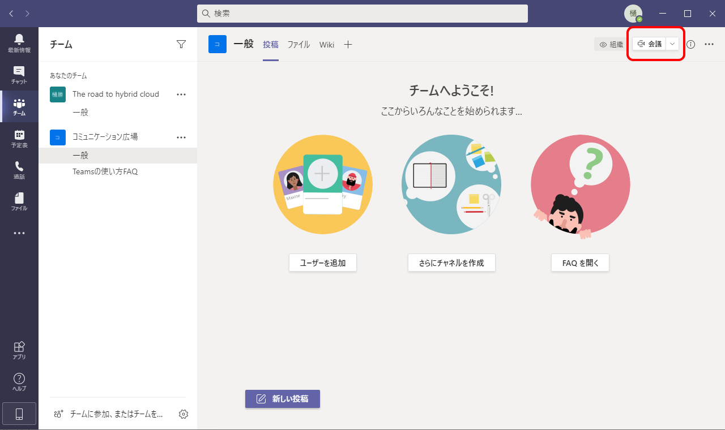Screen dimensions: 725x430
Task: Add a tab with the plus icon
Action: point(348,44)
